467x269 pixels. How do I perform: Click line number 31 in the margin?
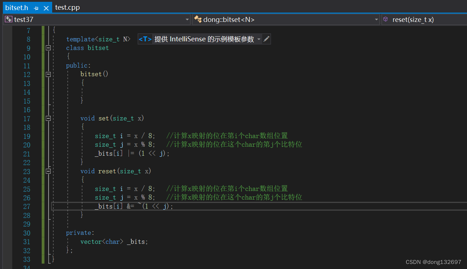click(x=27, y=242)
